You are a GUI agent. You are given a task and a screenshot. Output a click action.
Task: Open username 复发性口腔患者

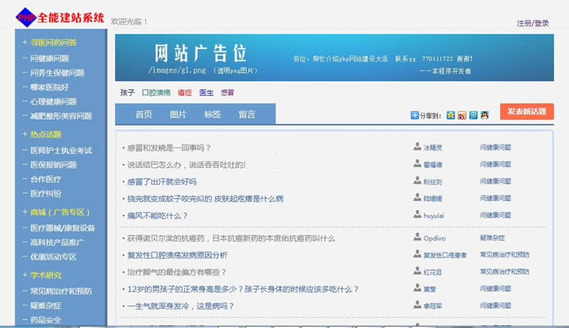pyautogui.click(x=445, y=255)
